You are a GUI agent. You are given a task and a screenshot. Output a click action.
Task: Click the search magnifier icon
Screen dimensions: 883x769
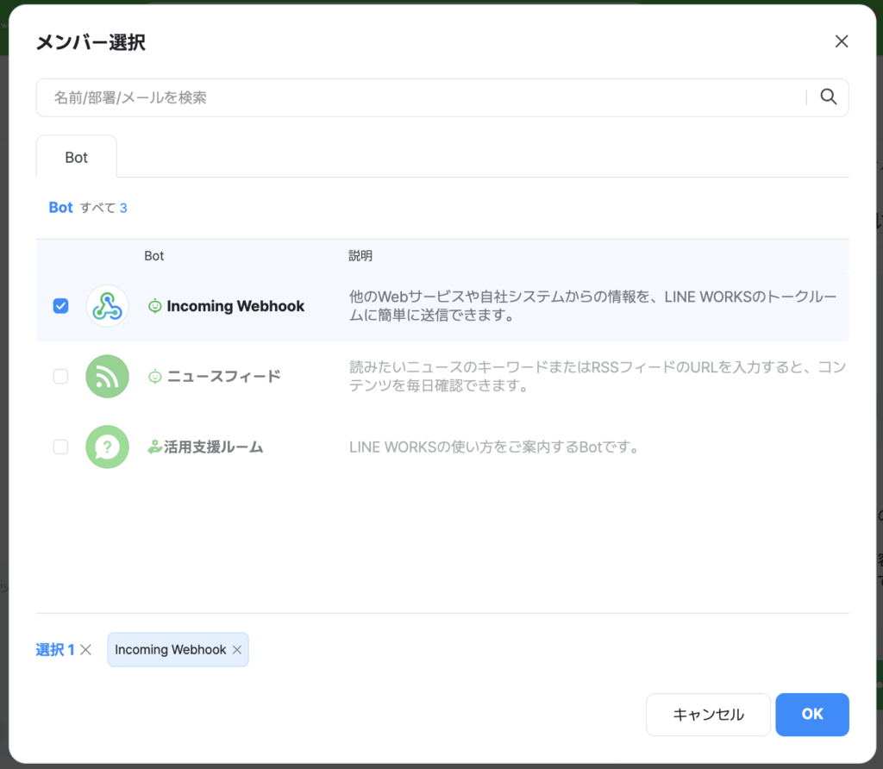828,97
